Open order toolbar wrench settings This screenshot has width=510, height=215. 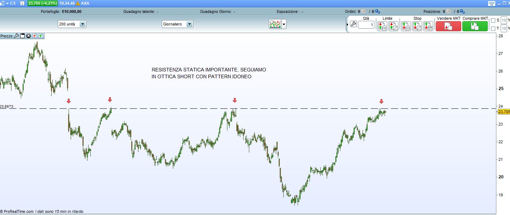353,24
